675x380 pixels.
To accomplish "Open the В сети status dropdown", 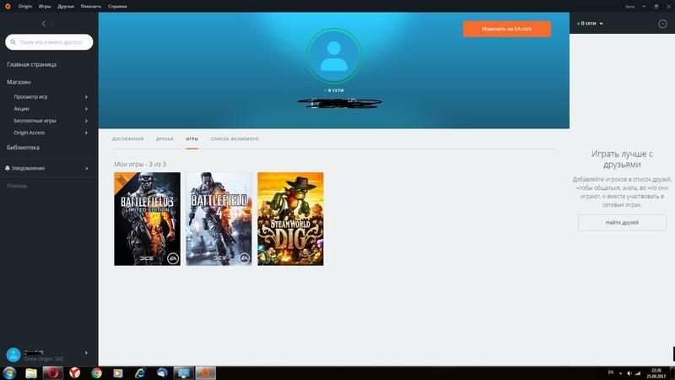I will point(590,24).
